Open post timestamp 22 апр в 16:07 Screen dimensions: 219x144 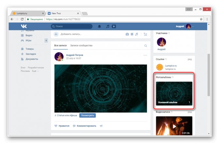[74, 58]
